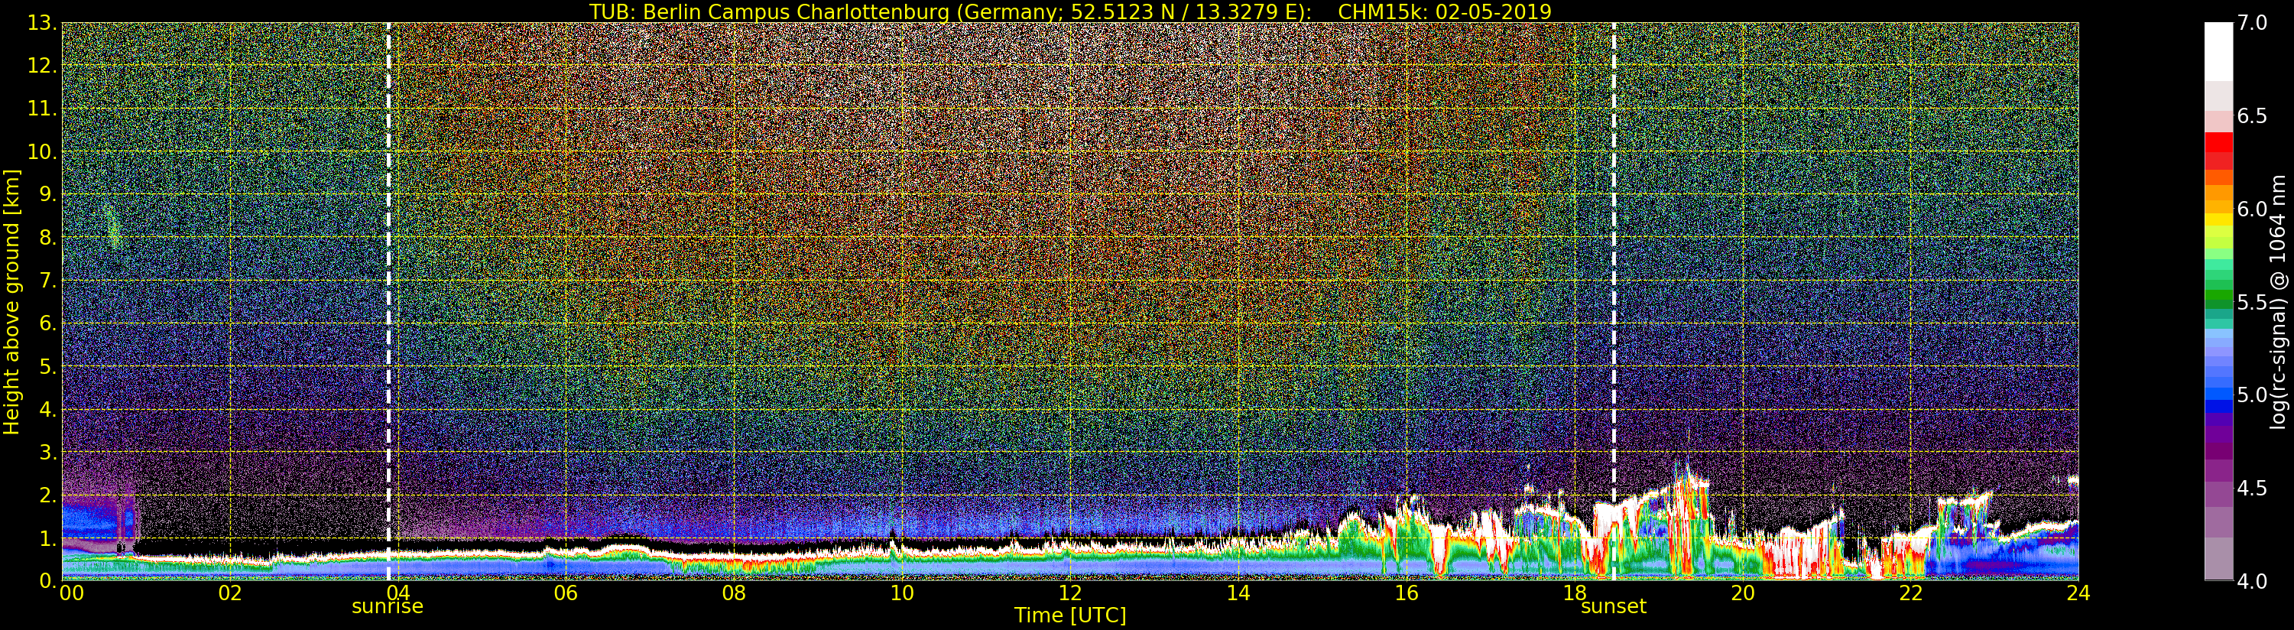Click the time axis tick label 08
Viewport: 2294px width, 630px height.
coord(734,593)
